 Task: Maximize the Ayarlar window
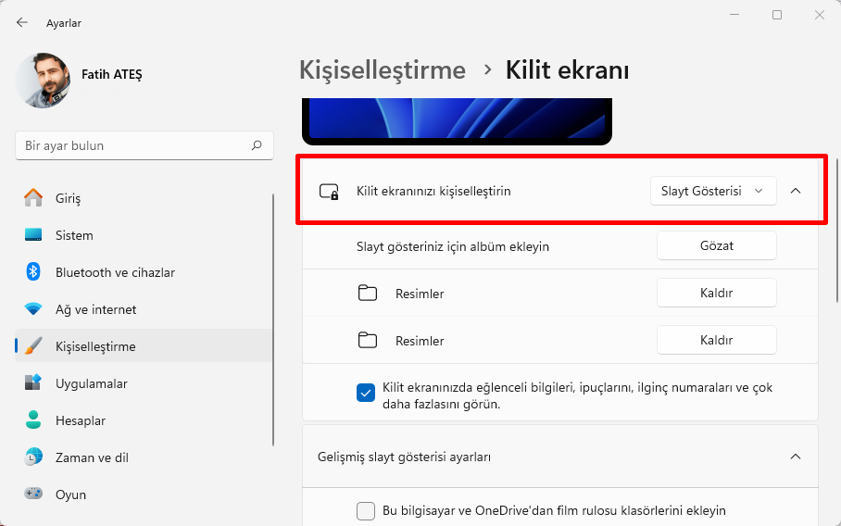[777, 15]
